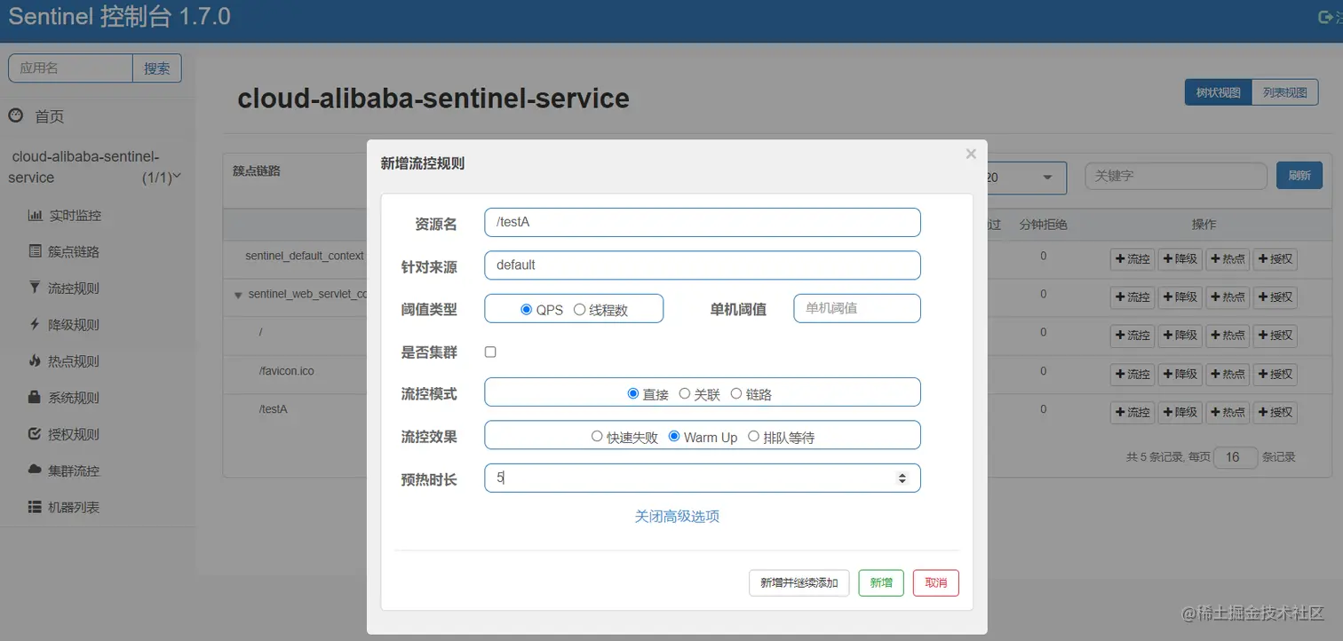This screenshot has height=641, width=1343.
Task: Click the green 新增 button
Action: pos(881,582)
